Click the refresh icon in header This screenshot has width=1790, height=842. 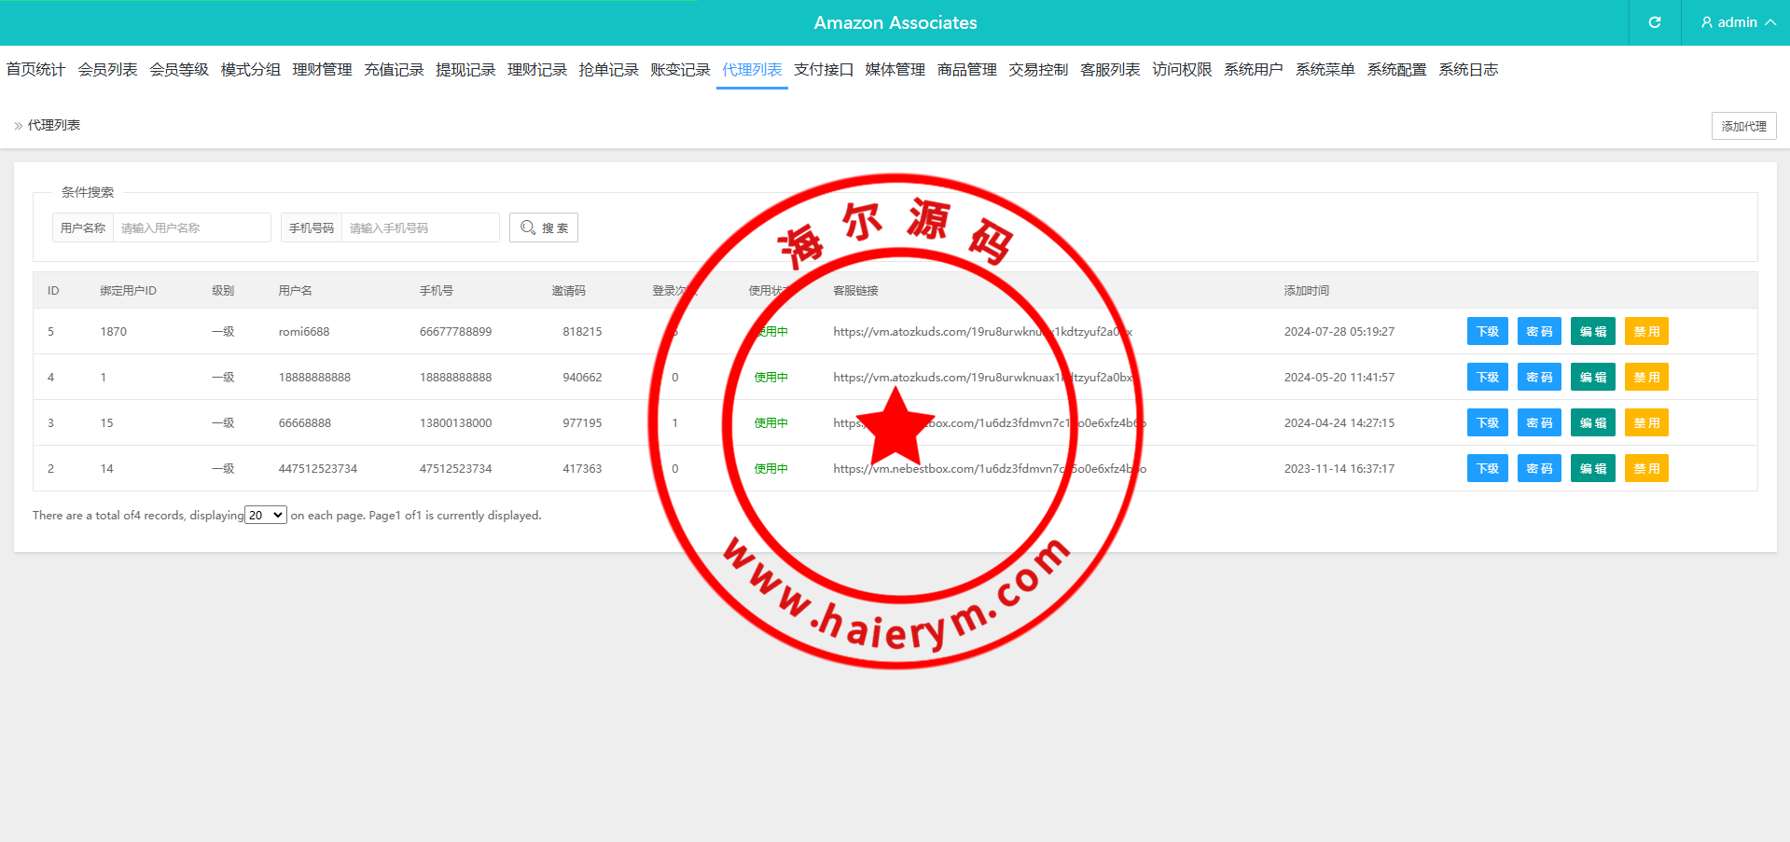pos(1654,22)
